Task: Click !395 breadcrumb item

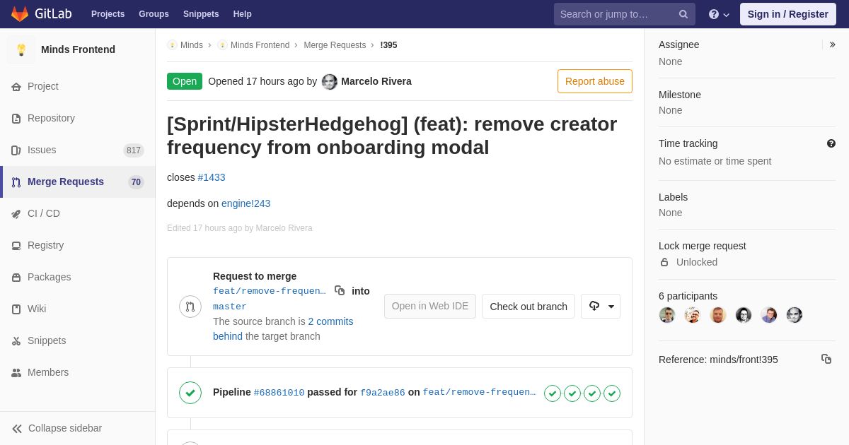Action: click(x=388, y=45)
